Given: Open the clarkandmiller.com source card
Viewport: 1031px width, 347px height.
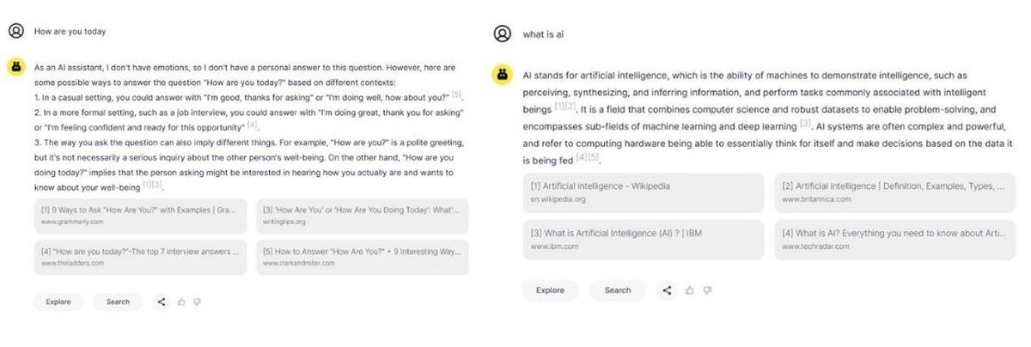Looking at the screenshot, I should (x=362, y=257).
